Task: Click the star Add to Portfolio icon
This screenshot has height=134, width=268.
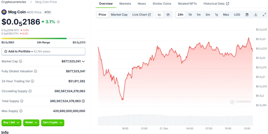Action: click(6, 51)
